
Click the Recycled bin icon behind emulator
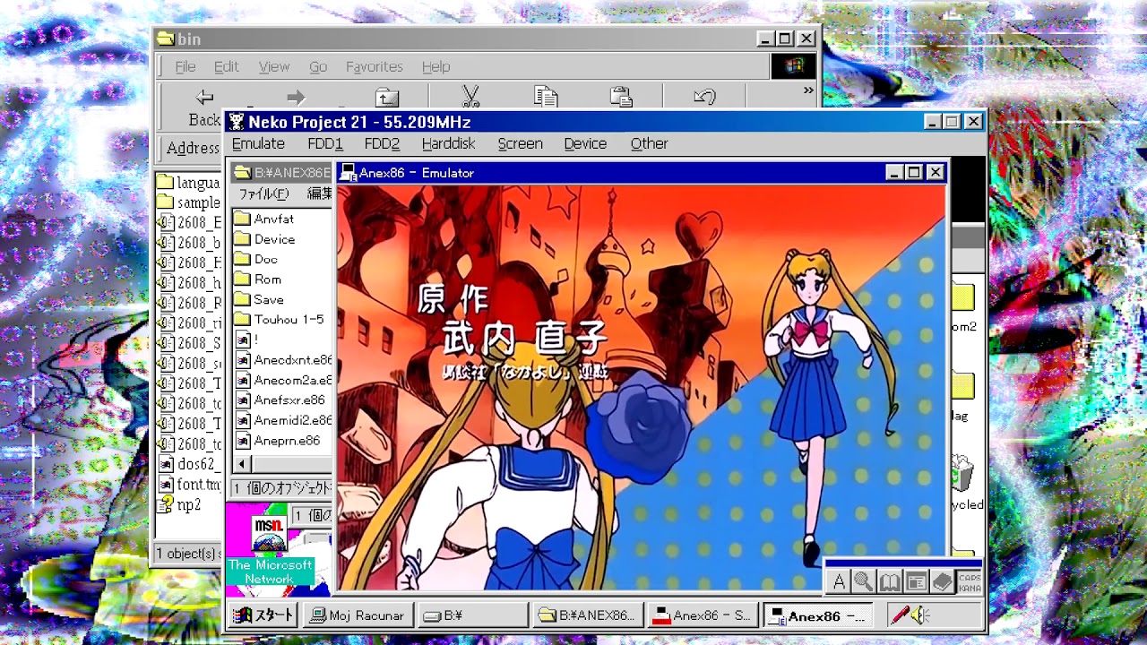963,473
